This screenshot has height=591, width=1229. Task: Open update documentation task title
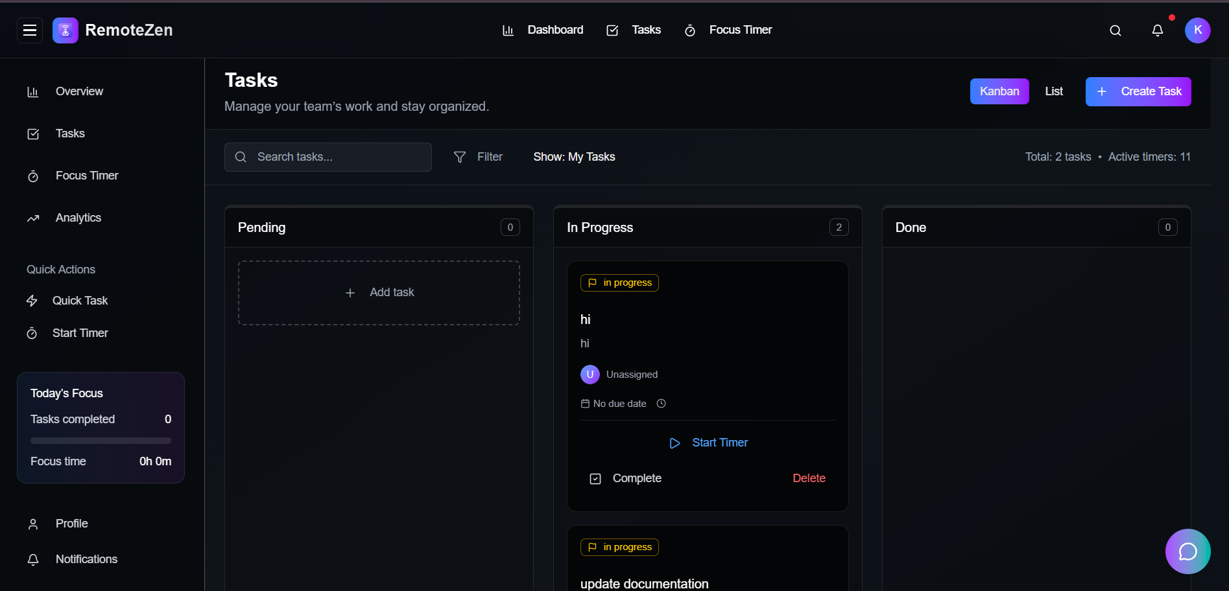[645, 583]
